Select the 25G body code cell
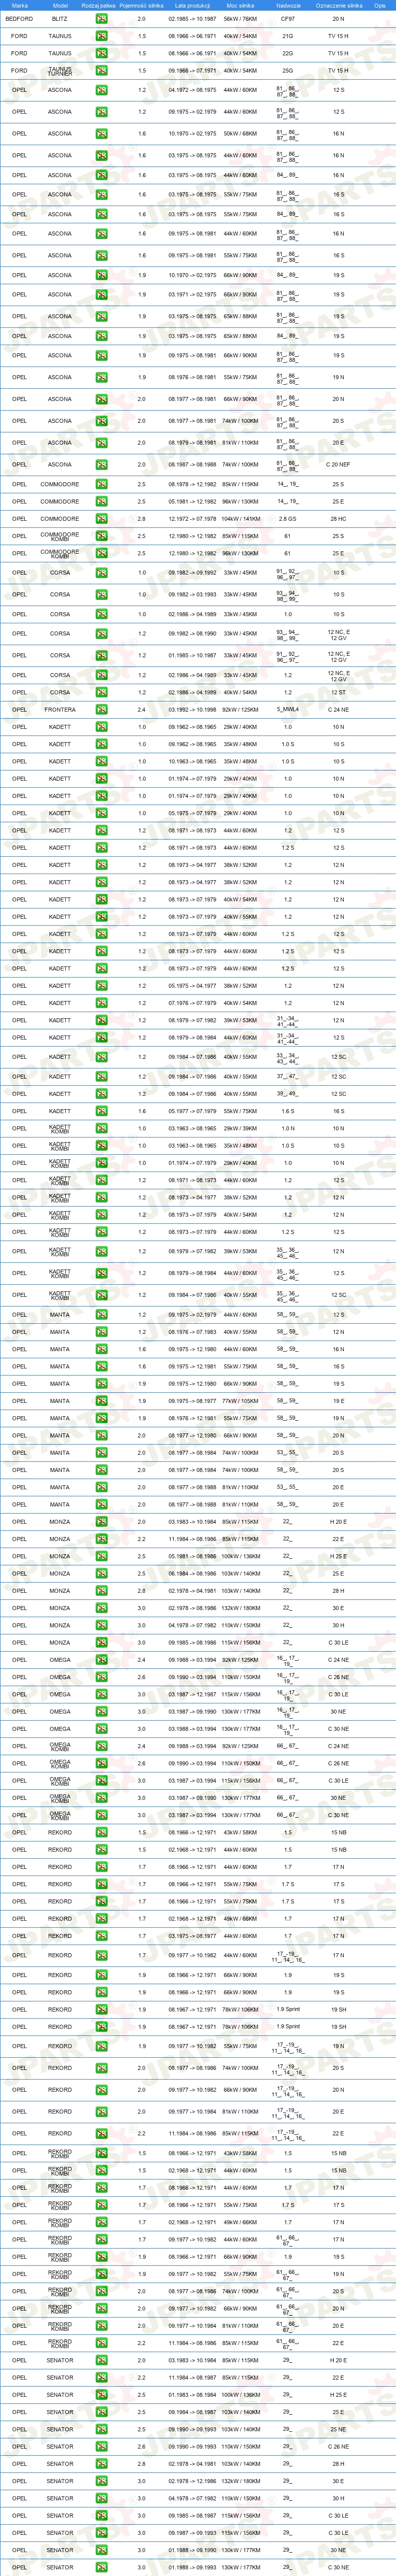This screenshot has width=396, height=2576. point(288,71)
